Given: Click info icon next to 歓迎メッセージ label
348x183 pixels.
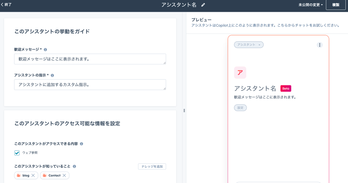Looking at the screenshot, I should tap(45, 50).
